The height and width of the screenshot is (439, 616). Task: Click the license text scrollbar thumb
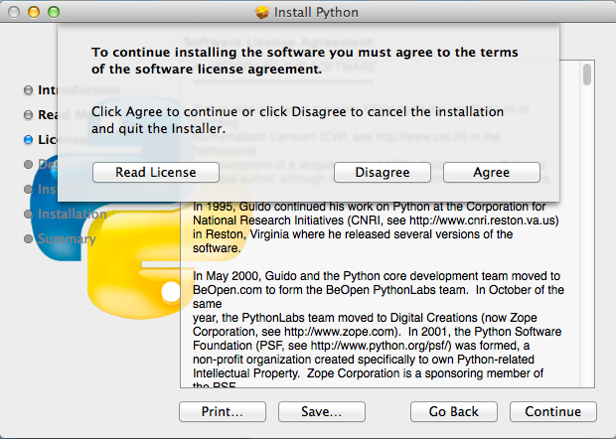coord(587,74)
